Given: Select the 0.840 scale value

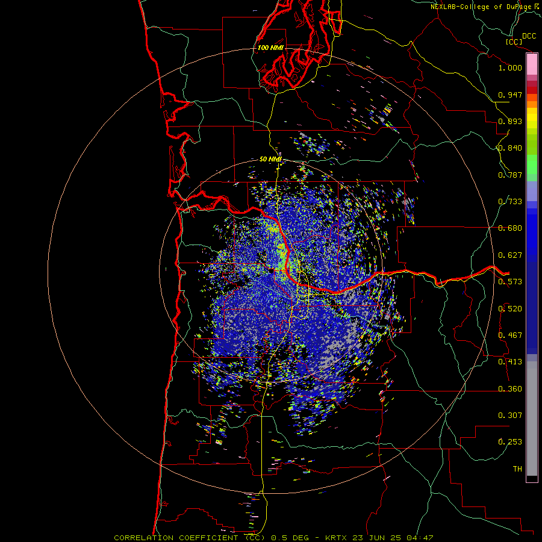Looking at the screenshot, I should tap(510, 148).
